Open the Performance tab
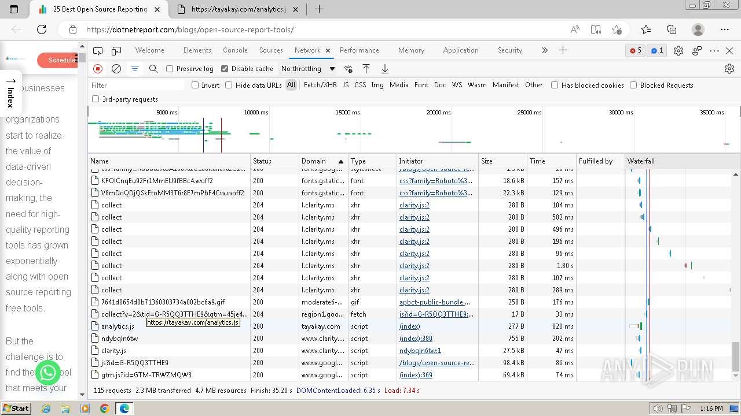741x416 pixels. [359, 50]
